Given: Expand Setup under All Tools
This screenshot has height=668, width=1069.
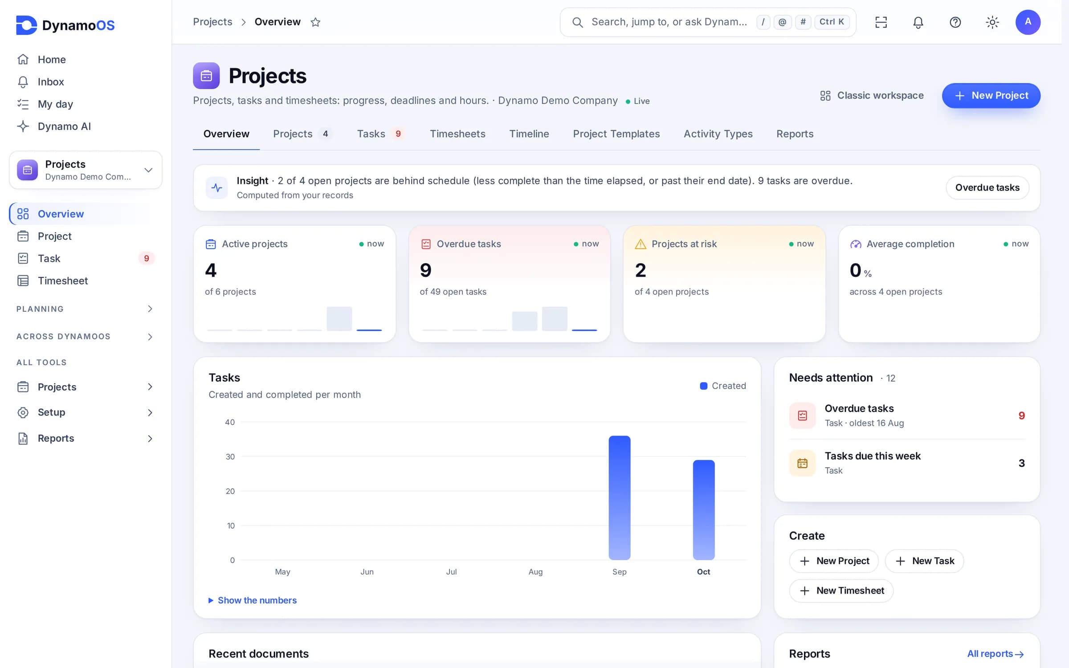Looking at the screenshot, I should tap(86, 412).
